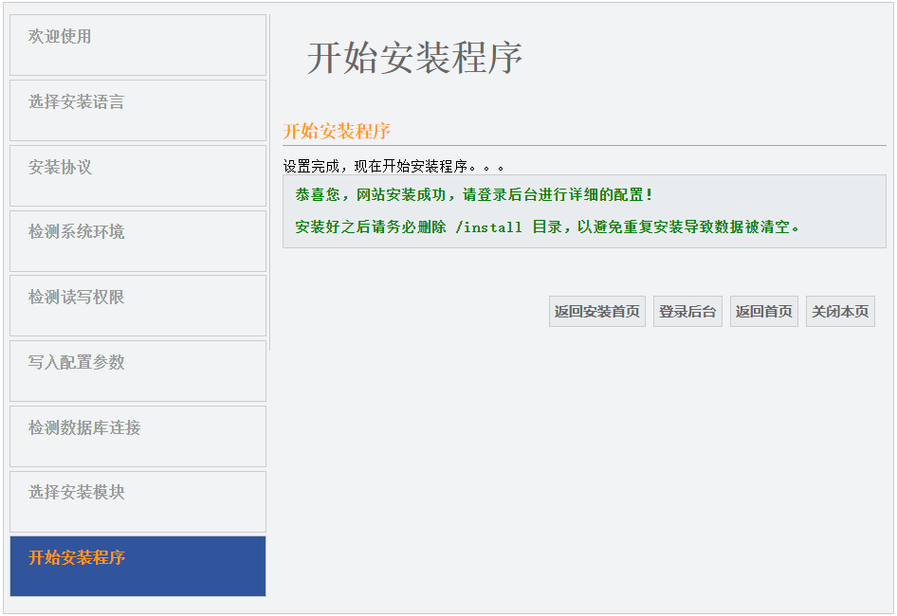Viewport: 897px width, 616px height.
Task: Click the 关闭本页 button
Action: click(x=840, y=312)
